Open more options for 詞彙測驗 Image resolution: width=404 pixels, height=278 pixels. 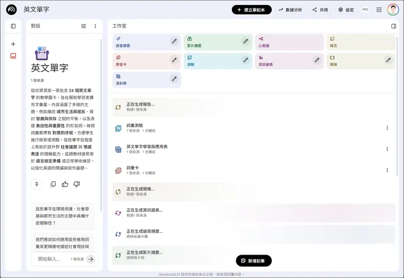tap(387, 128)
